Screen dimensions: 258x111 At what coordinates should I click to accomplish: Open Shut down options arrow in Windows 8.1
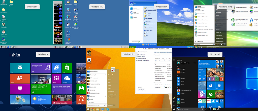[x=114, y=105]
